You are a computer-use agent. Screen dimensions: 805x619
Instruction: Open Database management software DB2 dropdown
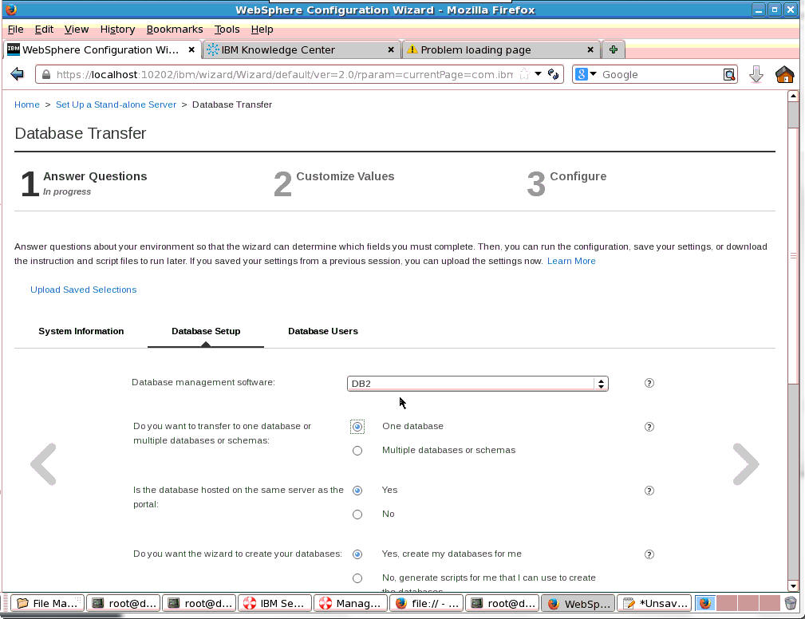(477, 384)
